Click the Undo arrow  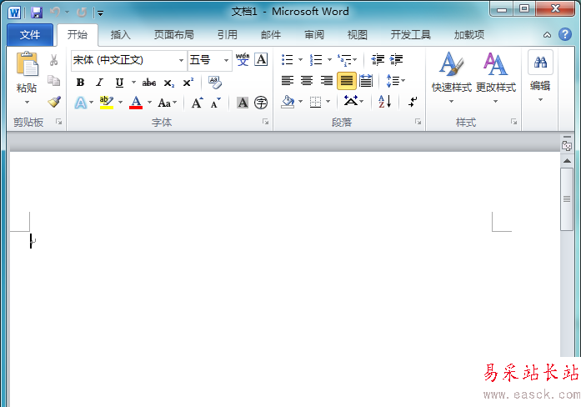pyautogui.click(x=55, y=13)
